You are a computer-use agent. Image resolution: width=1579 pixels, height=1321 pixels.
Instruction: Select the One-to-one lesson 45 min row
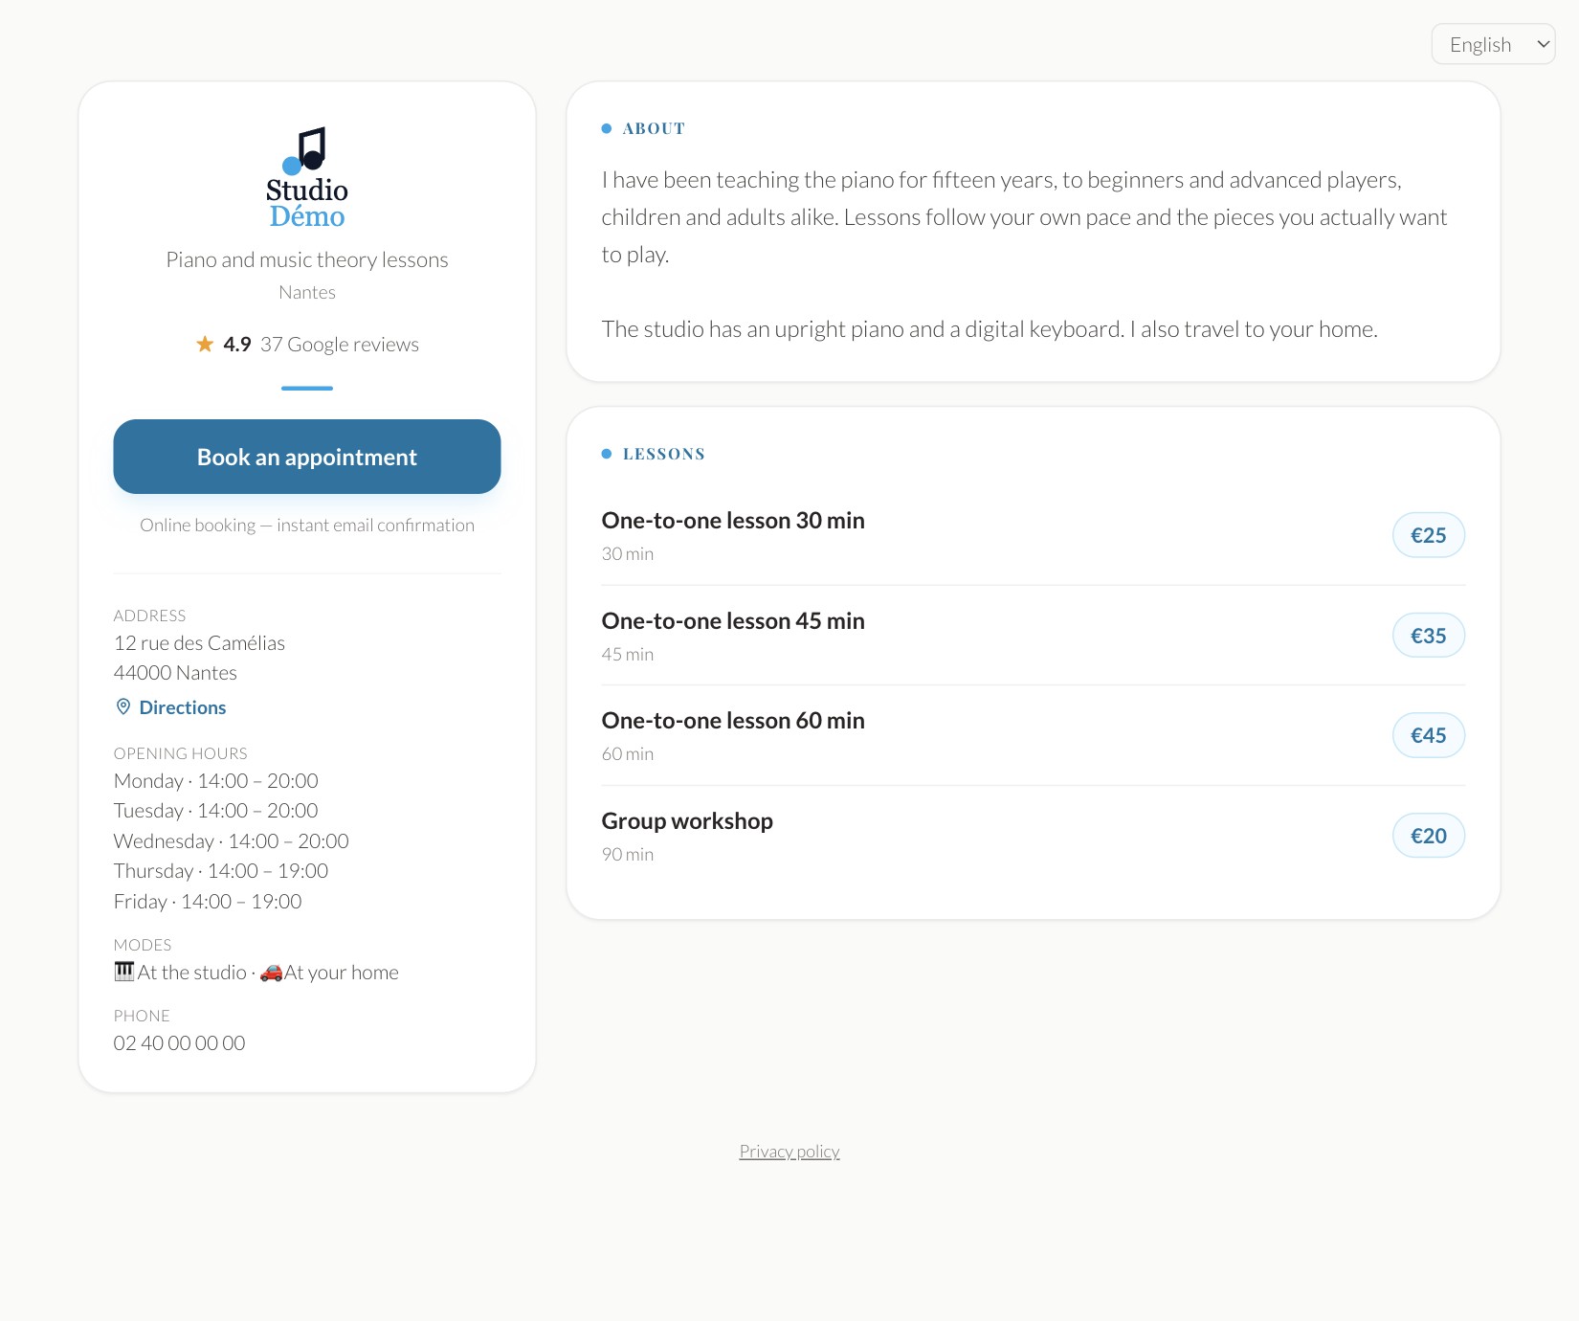tap(1034, 636)
